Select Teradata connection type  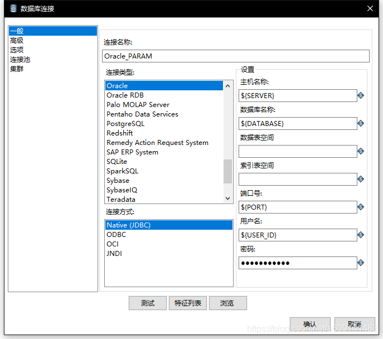[164, 199]
